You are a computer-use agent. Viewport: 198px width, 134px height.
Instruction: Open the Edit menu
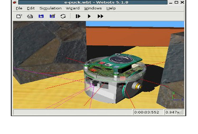(31, 8)
